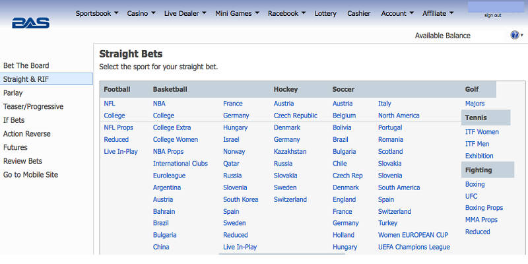
Task: Choose Switzerland under Hockey
Action: (290, 200)
